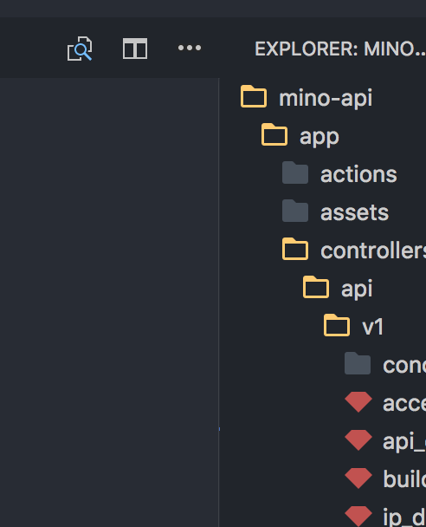Click the v1 folder icon
The width and height of the screenshot is (426, 527).
coord(337,325)
